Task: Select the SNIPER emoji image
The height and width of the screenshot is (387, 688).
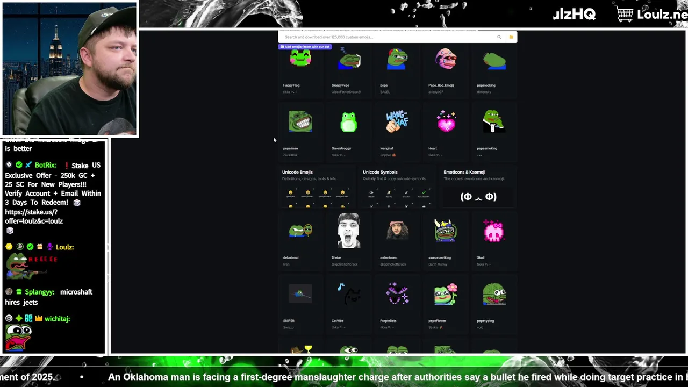Action: 300,294
